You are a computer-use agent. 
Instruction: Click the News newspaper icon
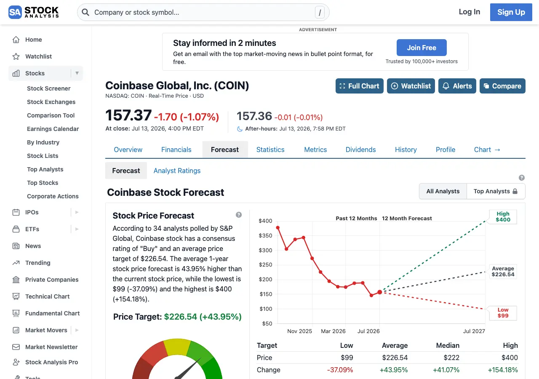[16, 246]
